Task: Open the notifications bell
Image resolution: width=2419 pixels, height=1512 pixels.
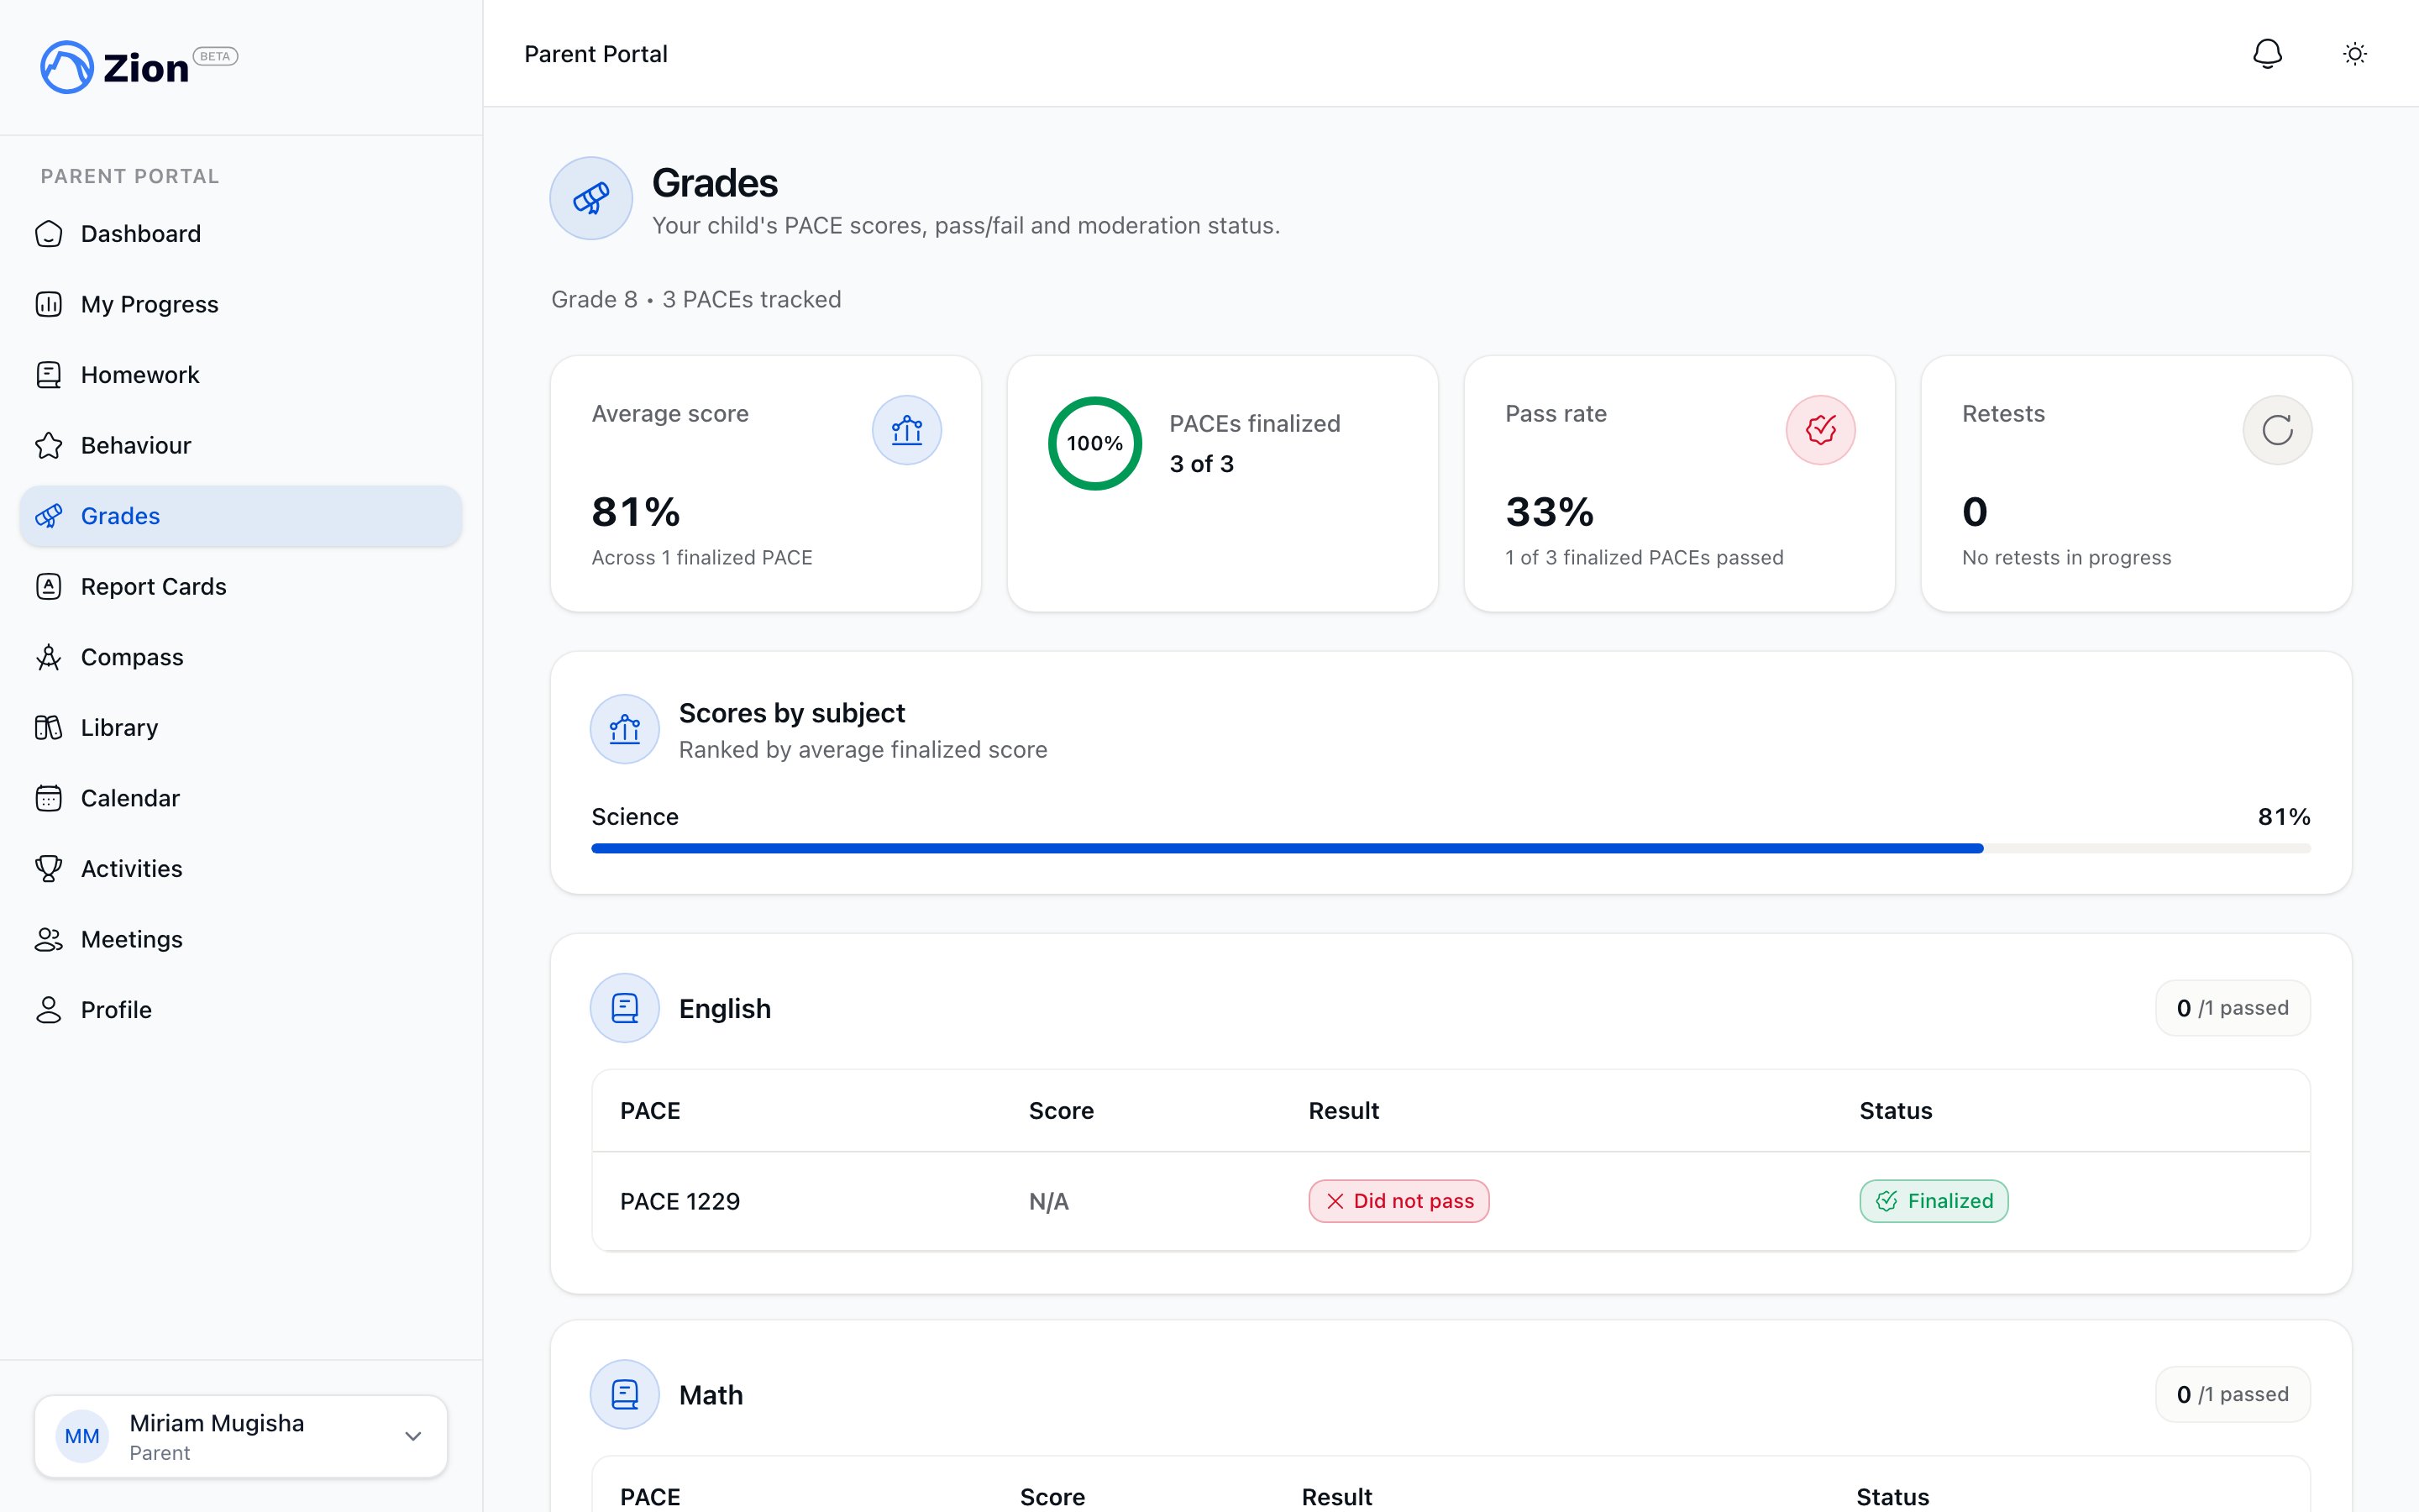Action: point(2267,54)
